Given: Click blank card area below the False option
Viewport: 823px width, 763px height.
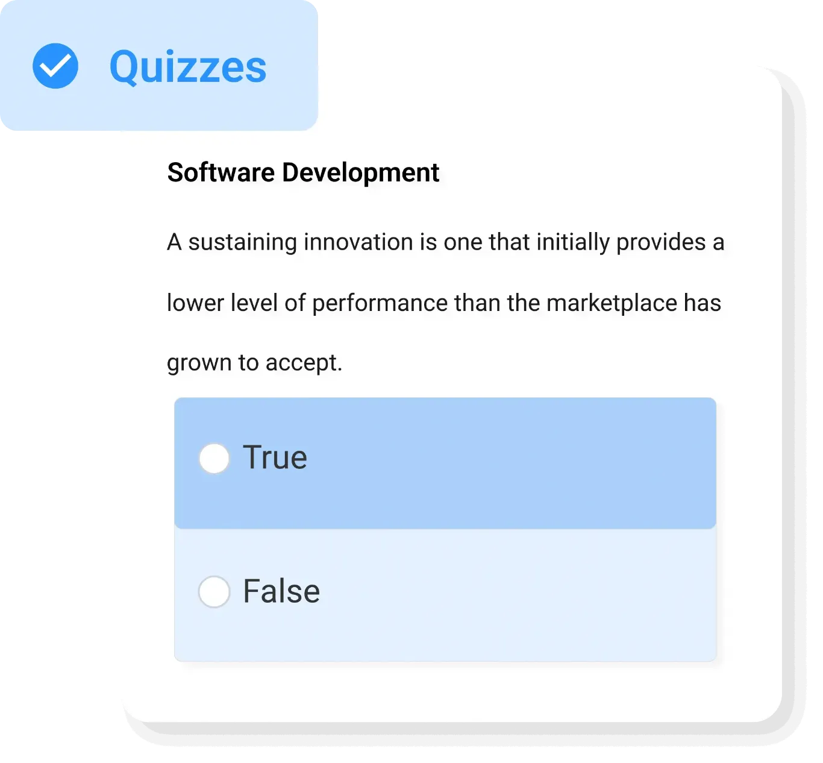Looking at the screenshot, I should click(x=446, y=692).
